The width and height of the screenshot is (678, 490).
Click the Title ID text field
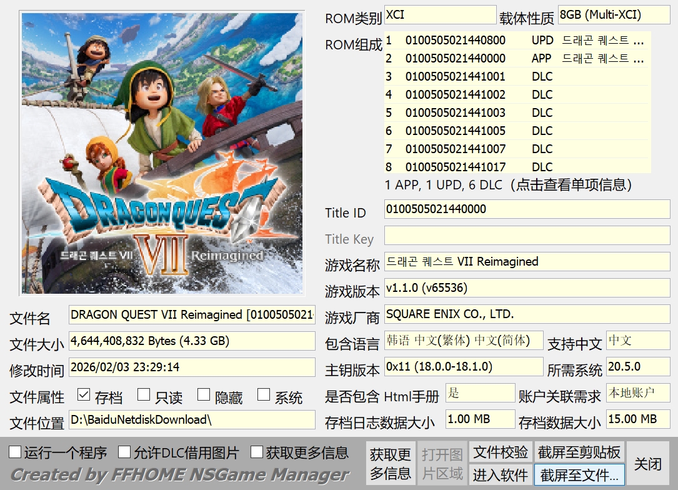point(526,209)
